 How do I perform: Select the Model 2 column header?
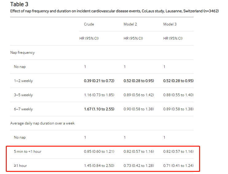click(130, 24)
